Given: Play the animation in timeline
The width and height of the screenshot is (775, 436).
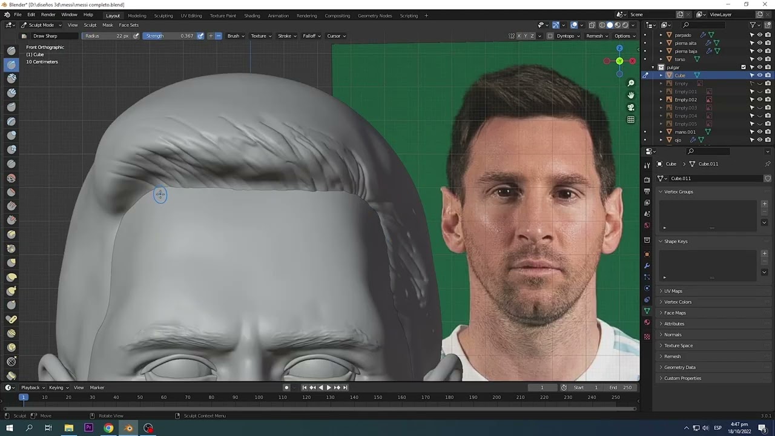Looking at the screenshot, I should [x=328, y=388].
